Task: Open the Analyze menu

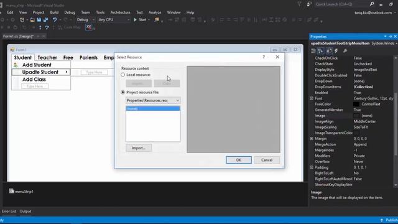Action: pos(155,12)
